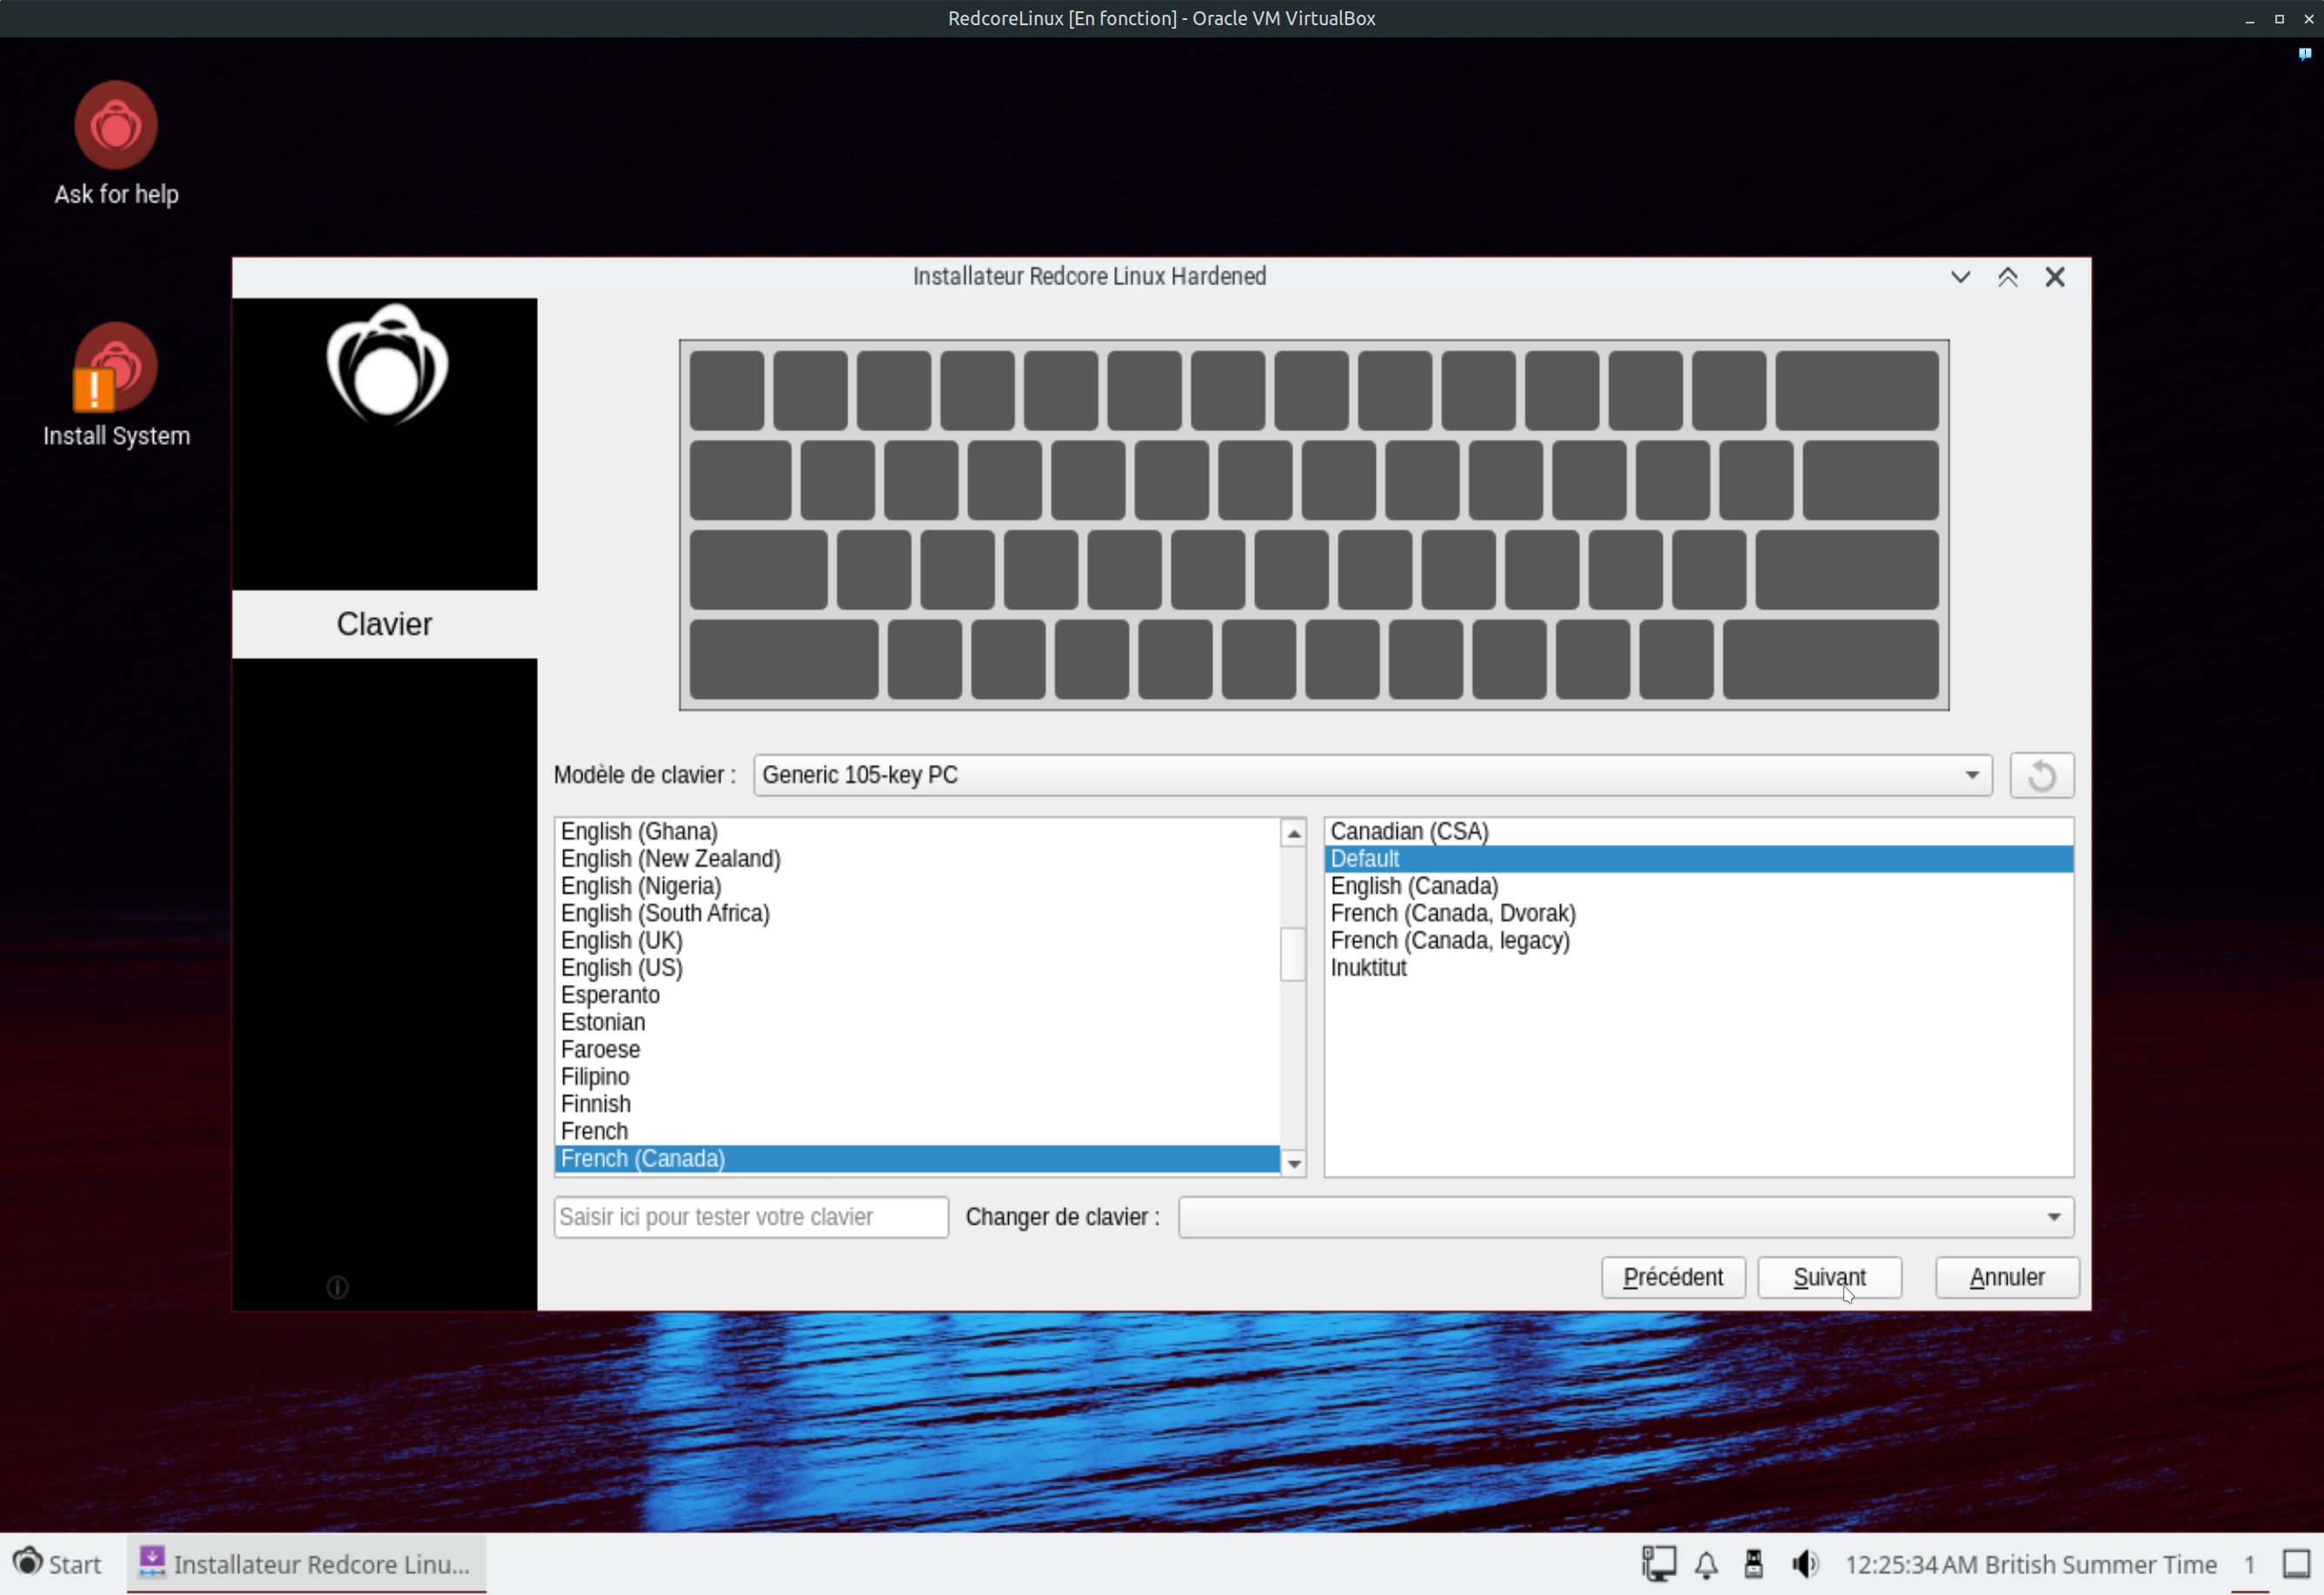Viewport: 2324px width, 1595px height.
Task: Open the network tray icon
Action: tap(1659, 1565)
